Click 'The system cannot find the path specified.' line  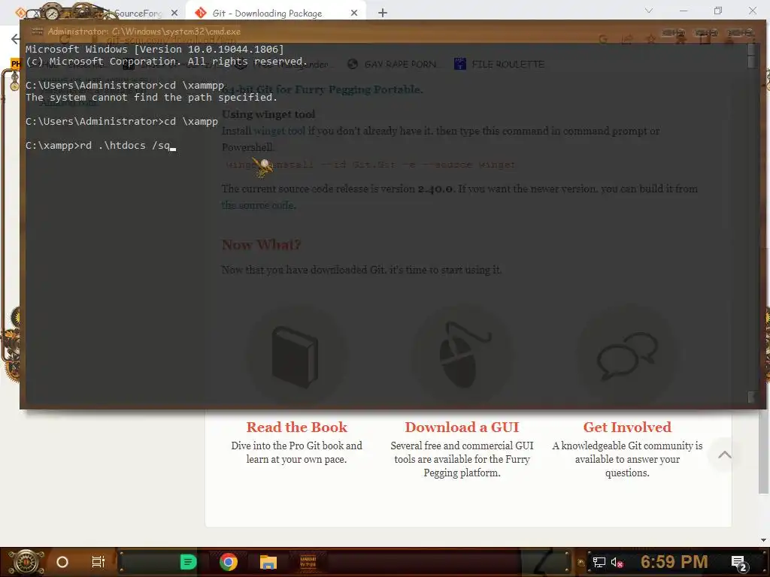tap(151, 97)
